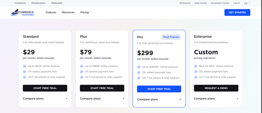Click the checkmark next to Pro 0% added payment fees

coord(139,73)
